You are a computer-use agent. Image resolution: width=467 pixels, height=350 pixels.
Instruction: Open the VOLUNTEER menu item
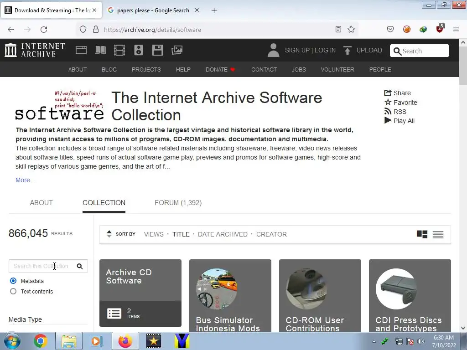[337, 69]
